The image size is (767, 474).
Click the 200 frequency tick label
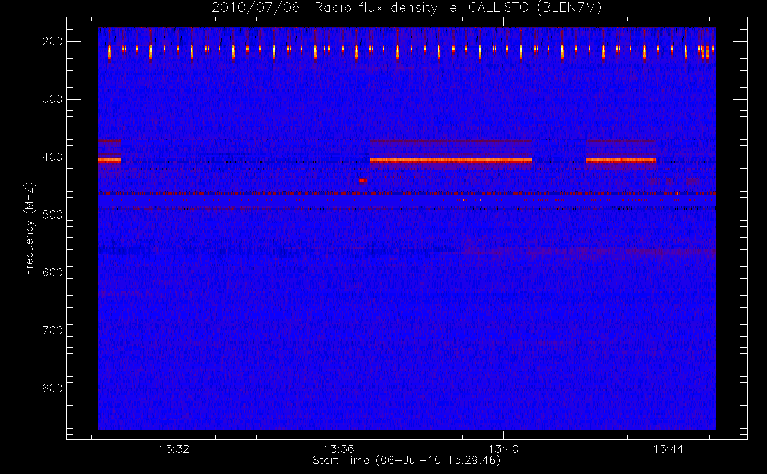coord(53,41)
